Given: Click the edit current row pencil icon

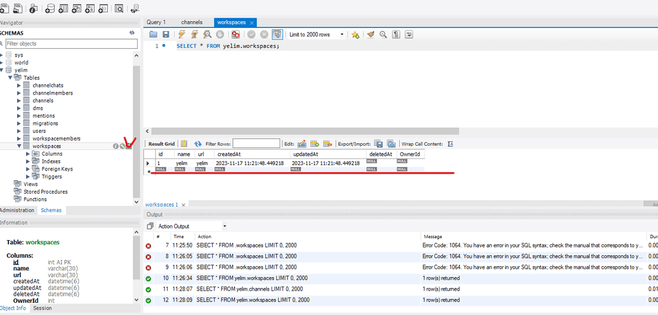Looking at the screenshot, I should [x=302, y=144].
